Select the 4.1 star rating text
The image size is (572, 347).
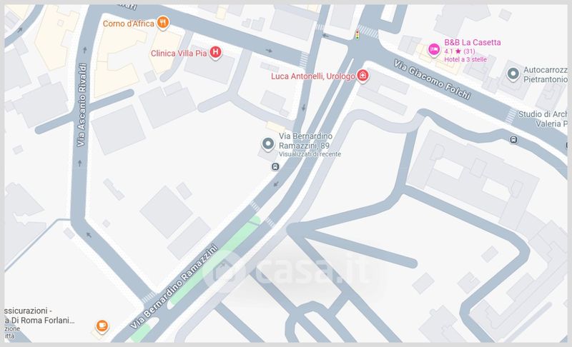(460, 51)
